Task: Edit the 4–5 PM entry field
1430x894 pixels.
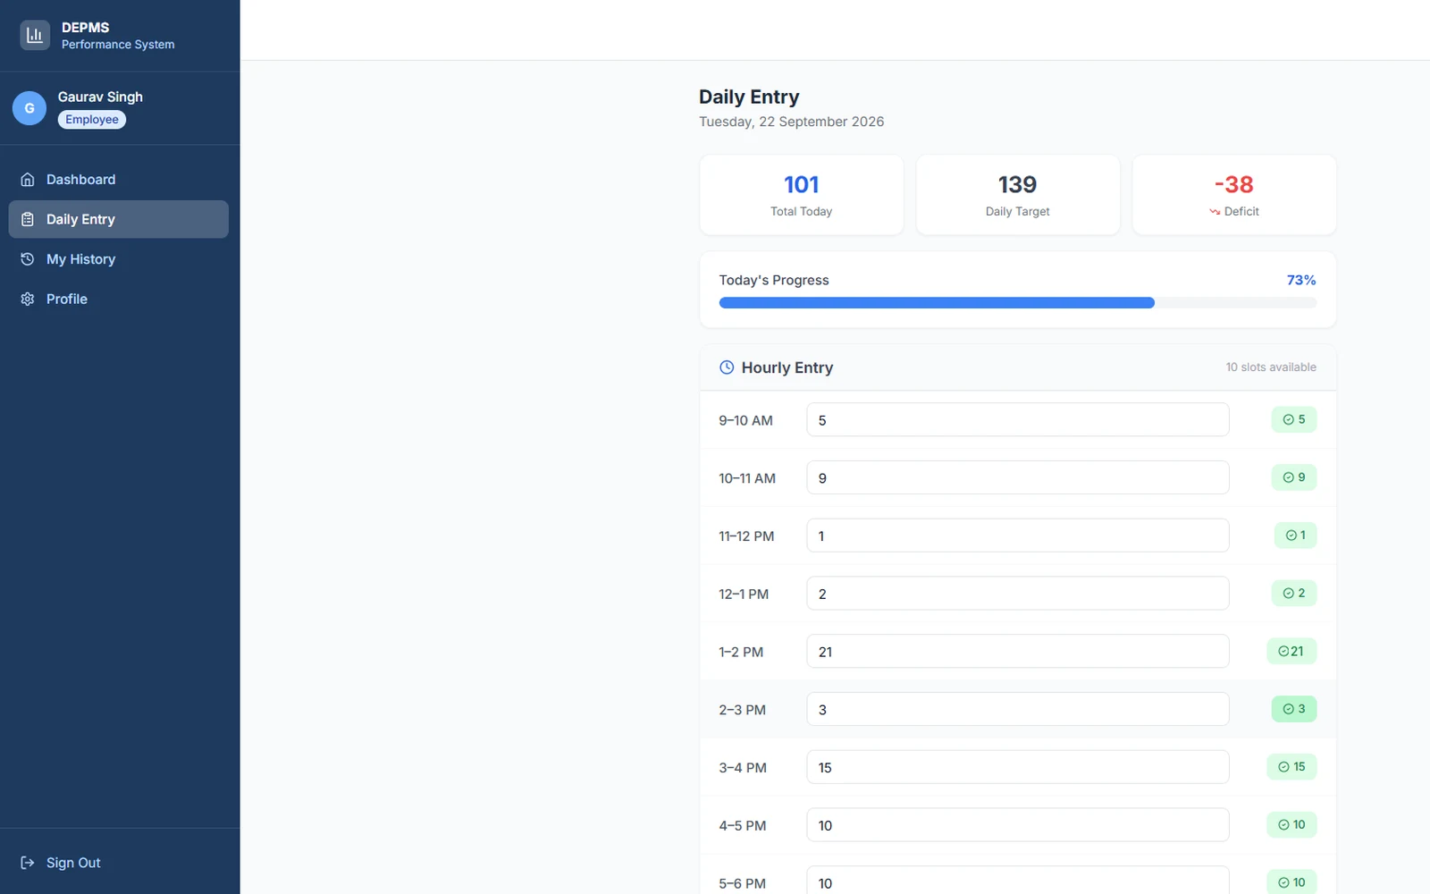Action: pyautogui.click(x=1017, y=825)
